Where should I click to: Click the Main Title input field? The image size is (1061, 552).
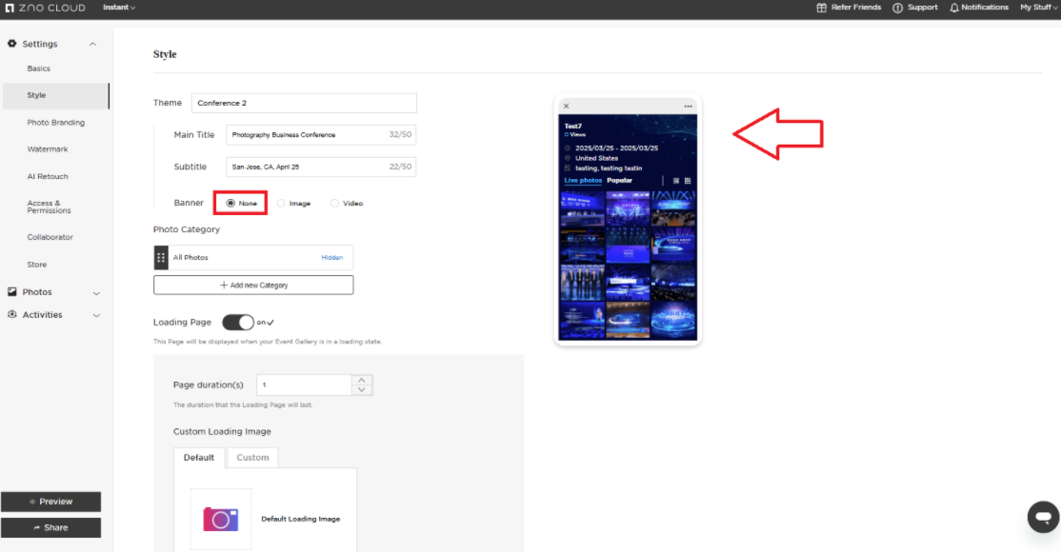point(307,135)
